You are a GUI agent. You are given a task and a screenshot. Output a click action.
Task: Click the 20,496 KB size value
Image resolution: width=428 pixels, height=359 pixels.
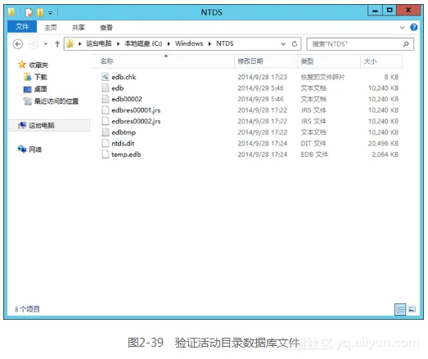383,143
